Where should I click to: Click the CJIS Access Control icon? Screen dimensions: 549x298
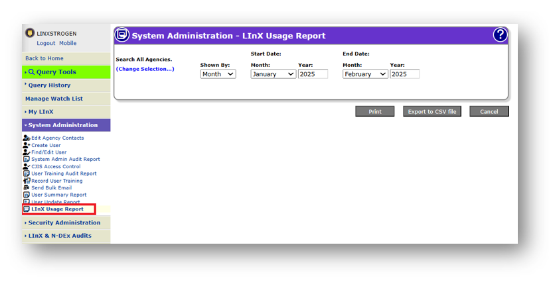click(27, 167)
